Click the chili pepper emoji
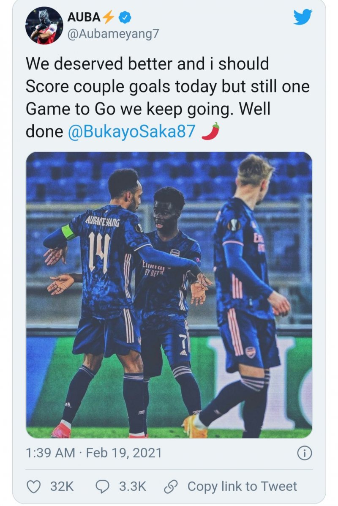338x506 pixels. [210, 131]
